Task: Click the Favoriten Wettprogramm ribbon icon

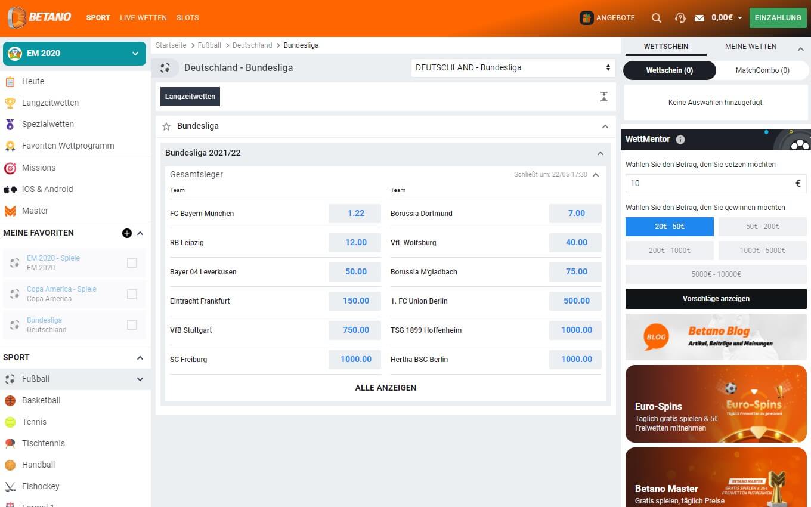Action: click(x=10, y=146)
